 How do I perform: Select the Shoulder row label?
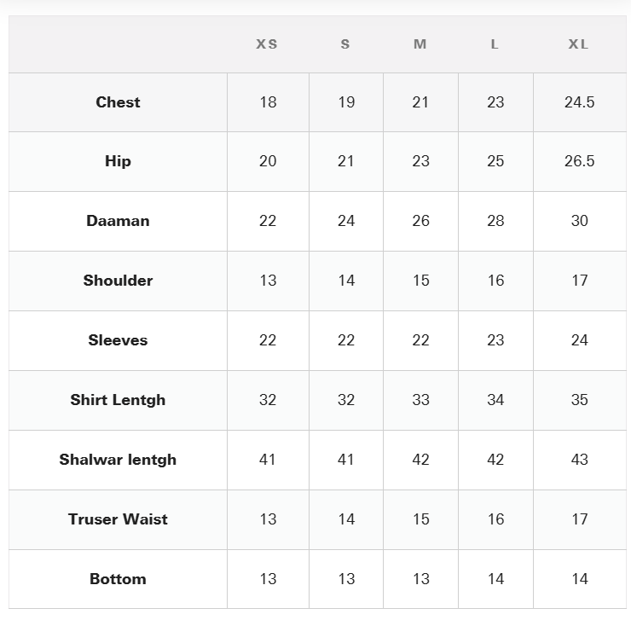(118, 281)
